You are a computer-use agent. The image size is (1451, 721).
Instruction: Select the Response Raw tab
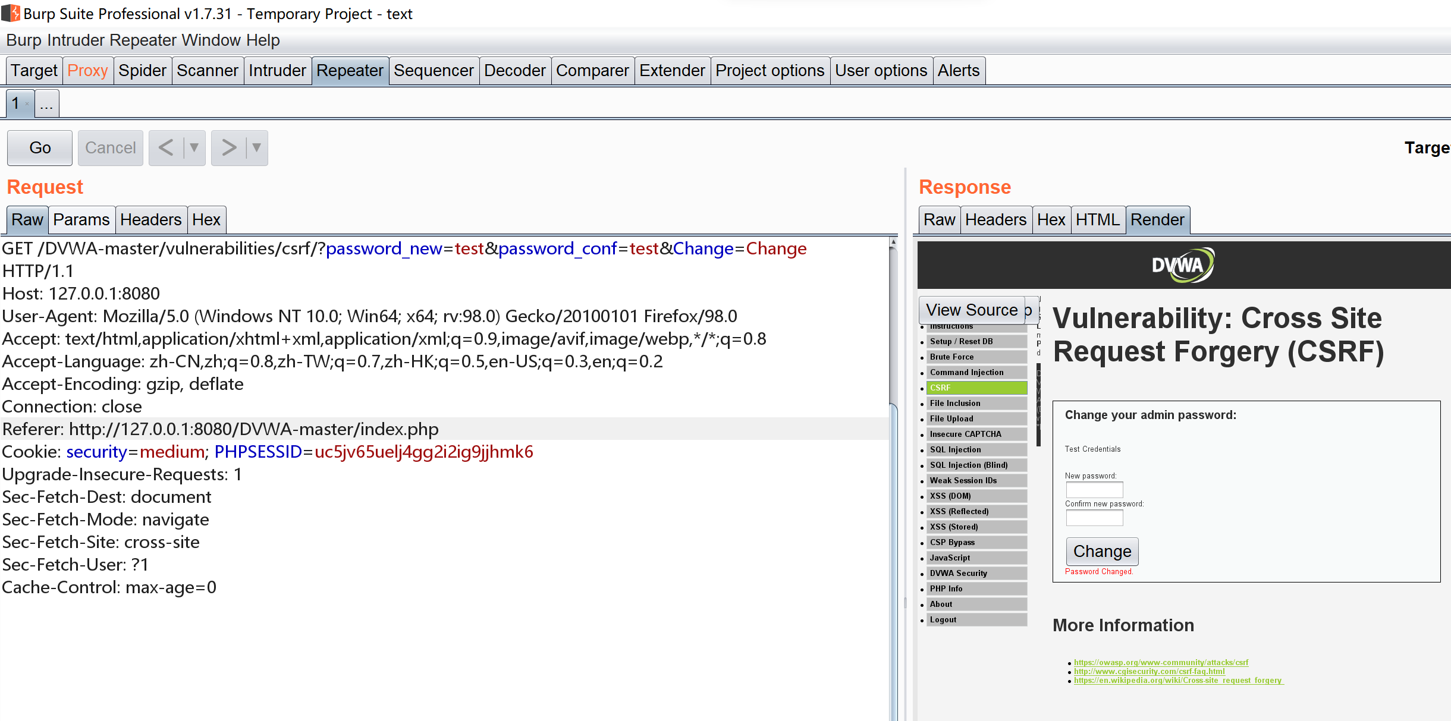(940, 219)
